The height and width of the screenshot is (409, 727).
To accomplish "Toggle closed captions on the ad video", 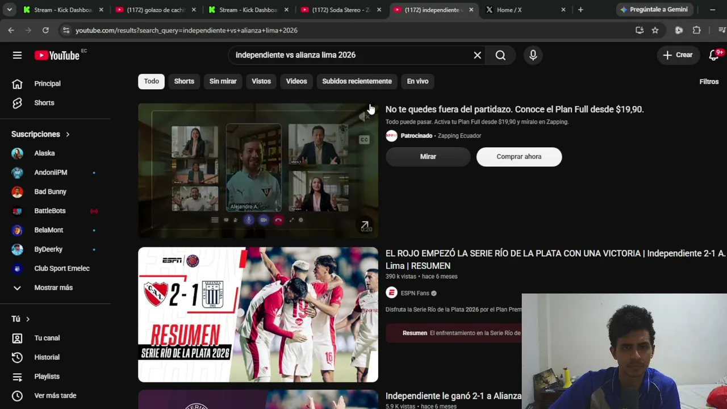I will (x=364, y=140).
